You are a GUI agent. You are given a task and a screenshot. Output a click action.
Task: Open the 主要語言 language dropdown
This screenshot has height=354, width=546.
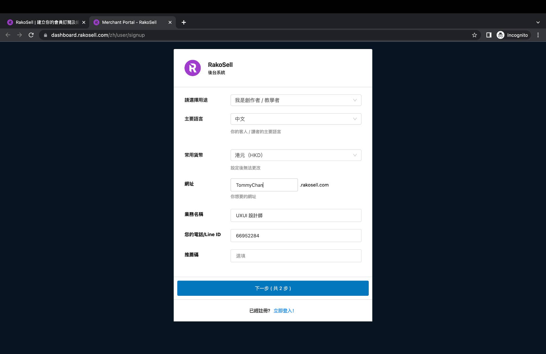(x=296, y=119)
